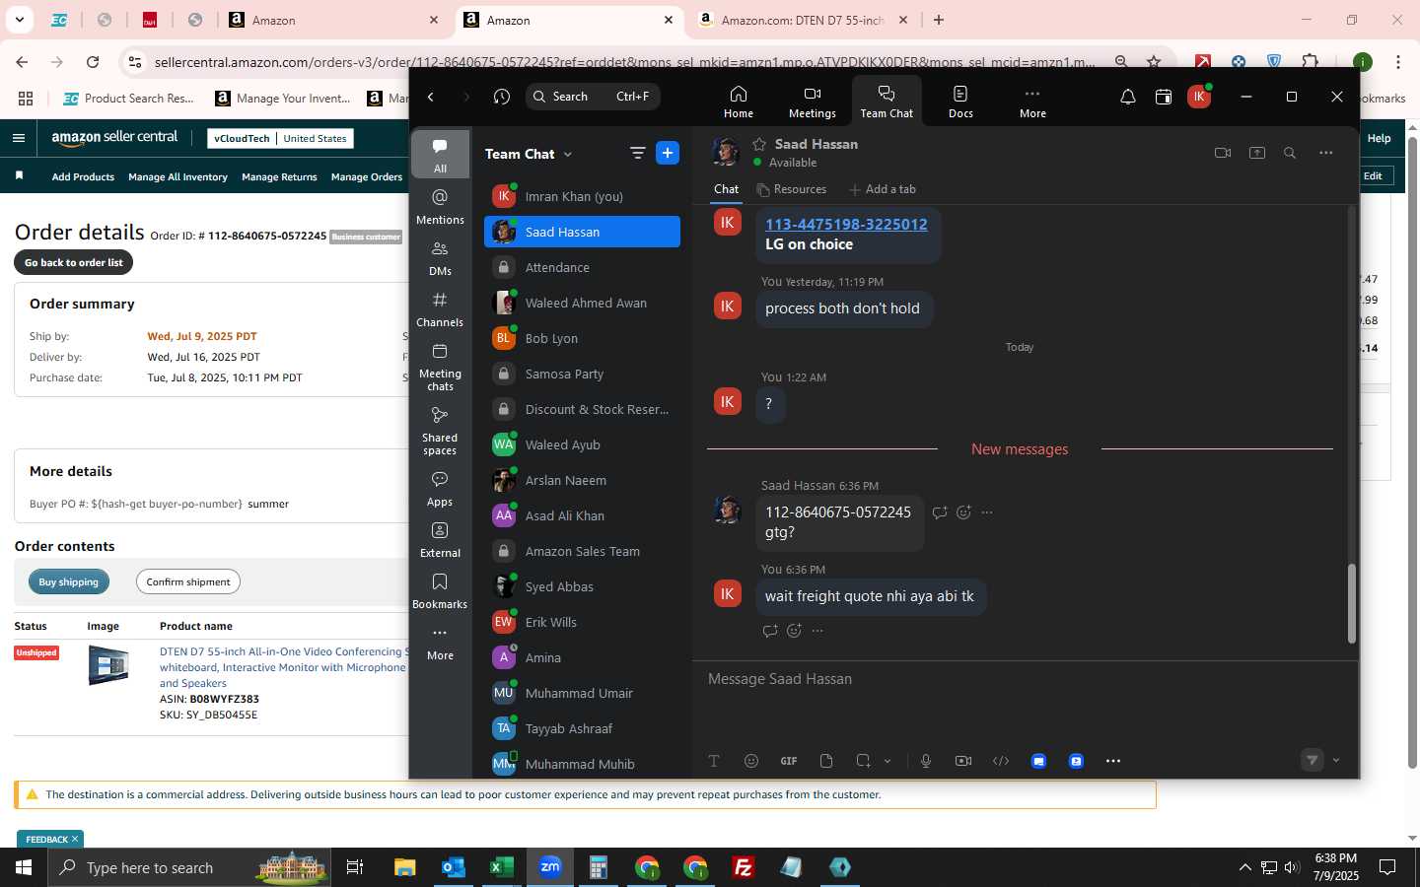Click Add a tab in chat
Image resolution: width=1420 pixels, height=887 pixels.
(883, 189)
